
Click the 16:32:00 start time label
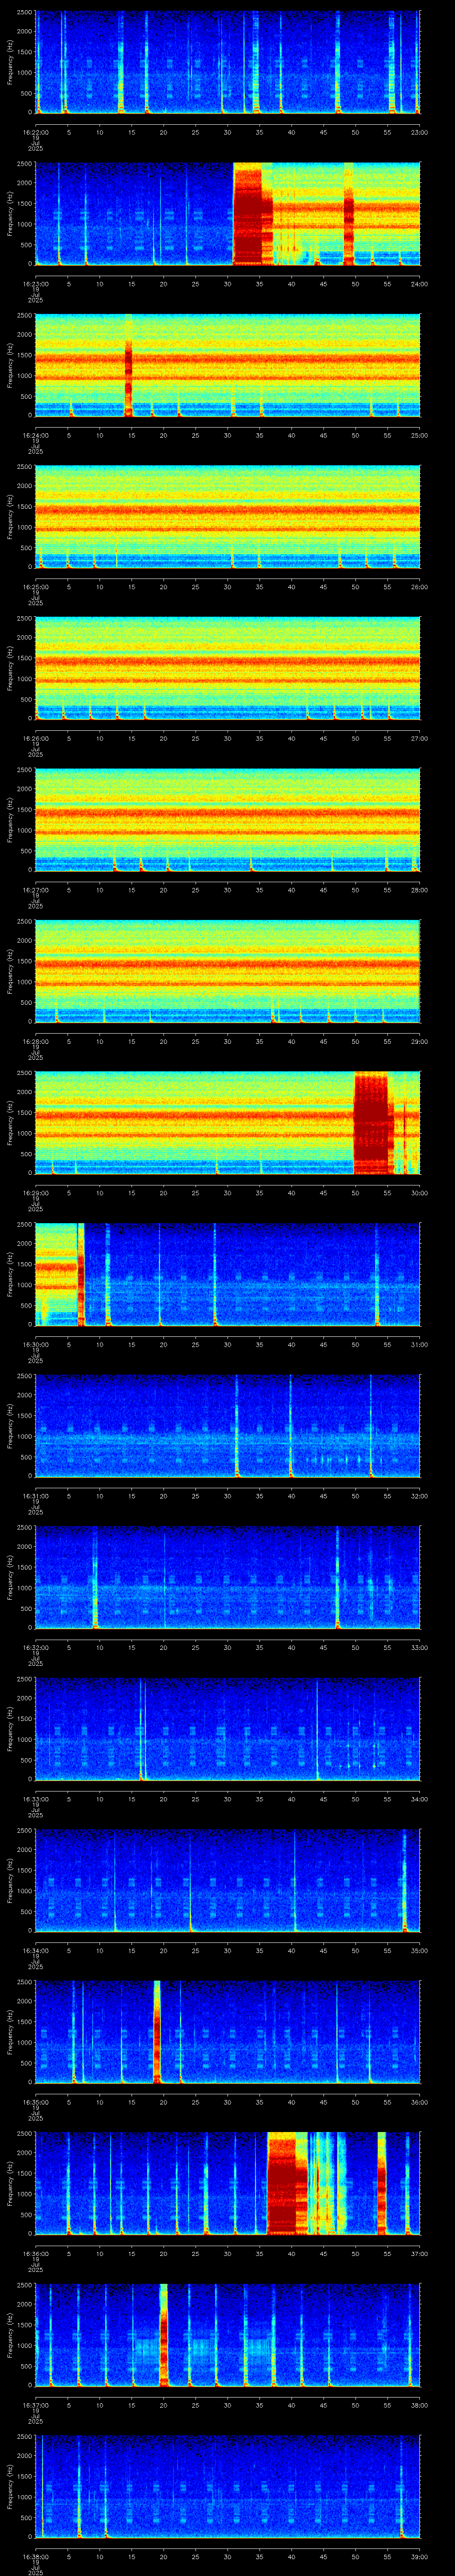click(35, 1647)
